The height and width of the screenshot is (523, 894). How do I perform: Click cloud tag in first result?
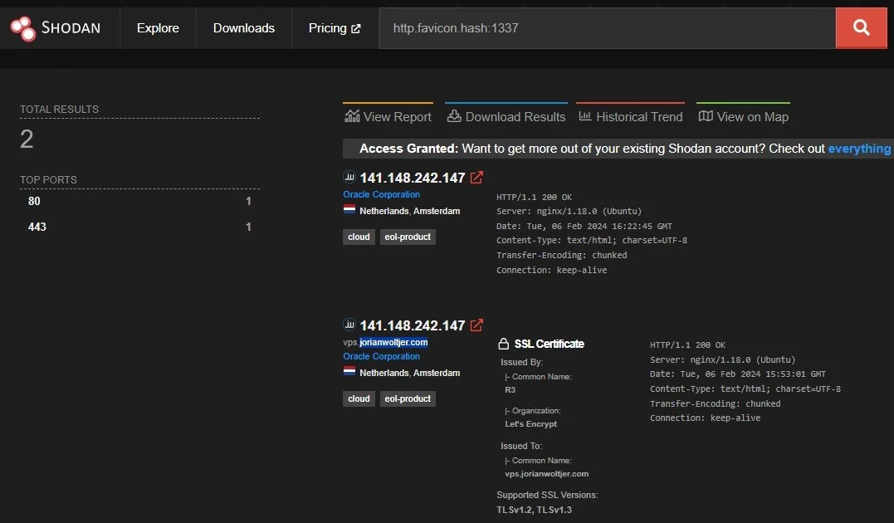tap(359, 237)
